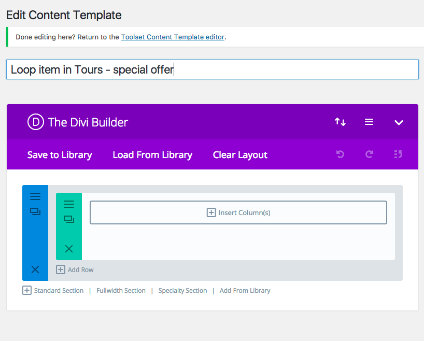Open the green row settings menu icon
424x341 pixels.
(x=69, y=204)
